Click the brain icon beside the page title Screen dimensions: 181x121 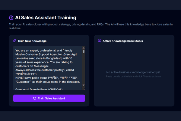(x=11, y=18)
